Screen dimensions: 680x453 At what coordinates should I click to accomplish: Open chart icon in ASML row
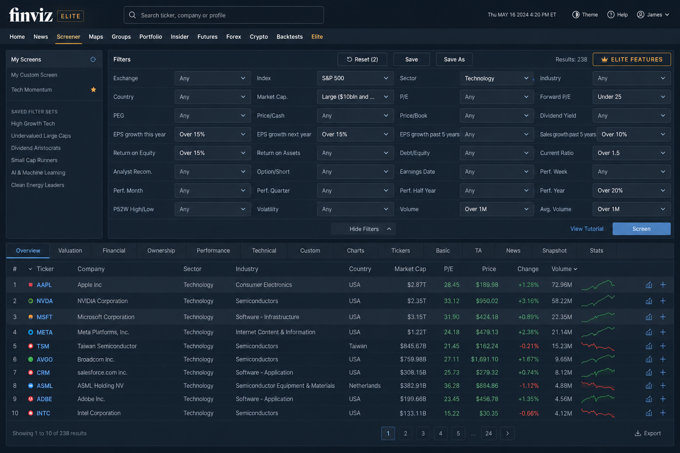pyautogui.click(x=649, y=386)
